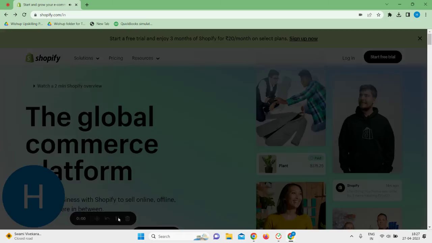Mute the tab audio speaker icon
Screen dimensions: 432x243
[x=70, y=5]
